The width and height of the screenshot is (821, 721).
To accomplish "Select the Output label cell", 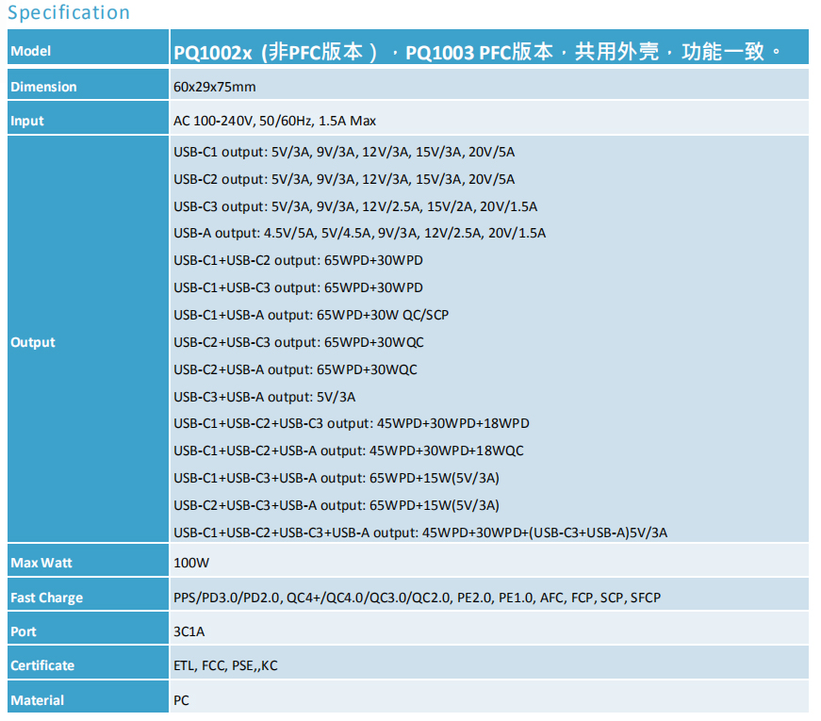I will (88, 338).
